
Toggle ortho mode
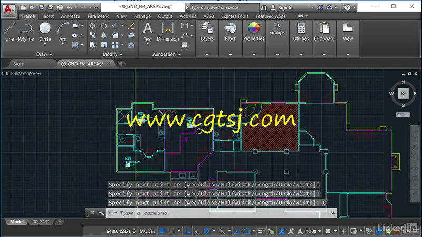[x=197, y=231]
